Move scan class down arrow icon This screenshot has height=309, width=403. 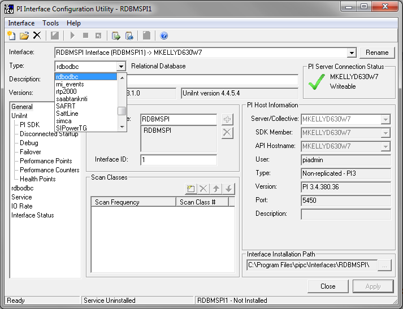click(x=228, y=189)
